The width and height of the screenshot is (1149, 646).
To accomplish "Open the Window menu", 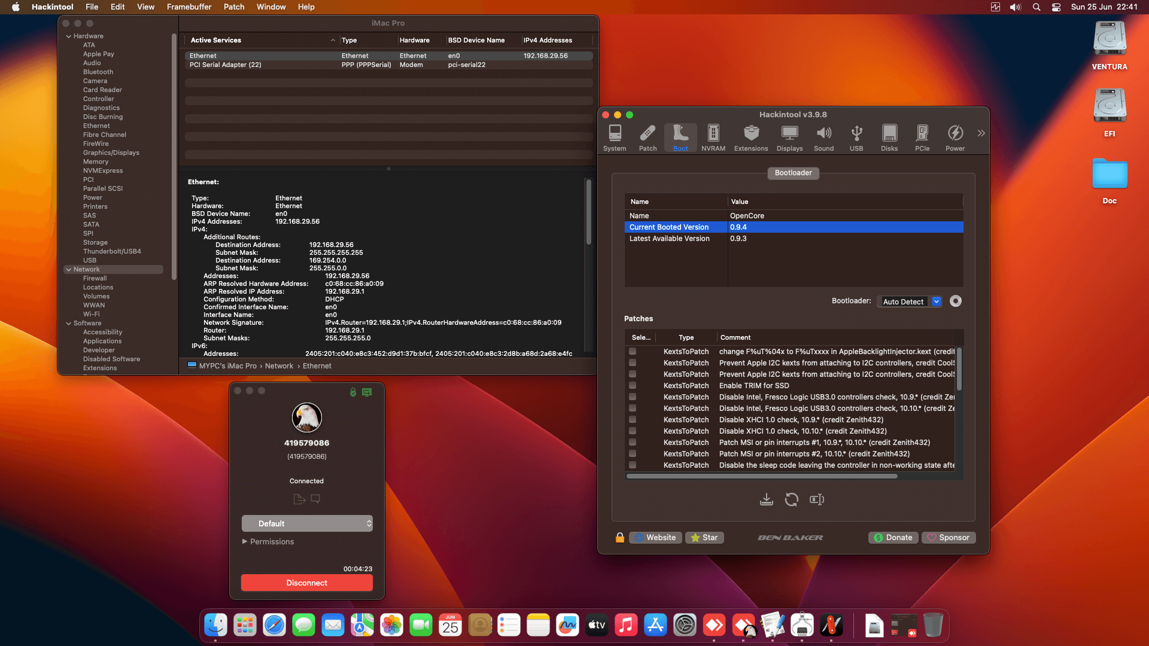I will click(x=271, y=7).
